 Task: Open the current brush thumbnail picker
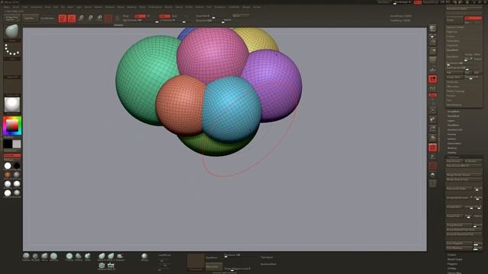click(12, 31)
